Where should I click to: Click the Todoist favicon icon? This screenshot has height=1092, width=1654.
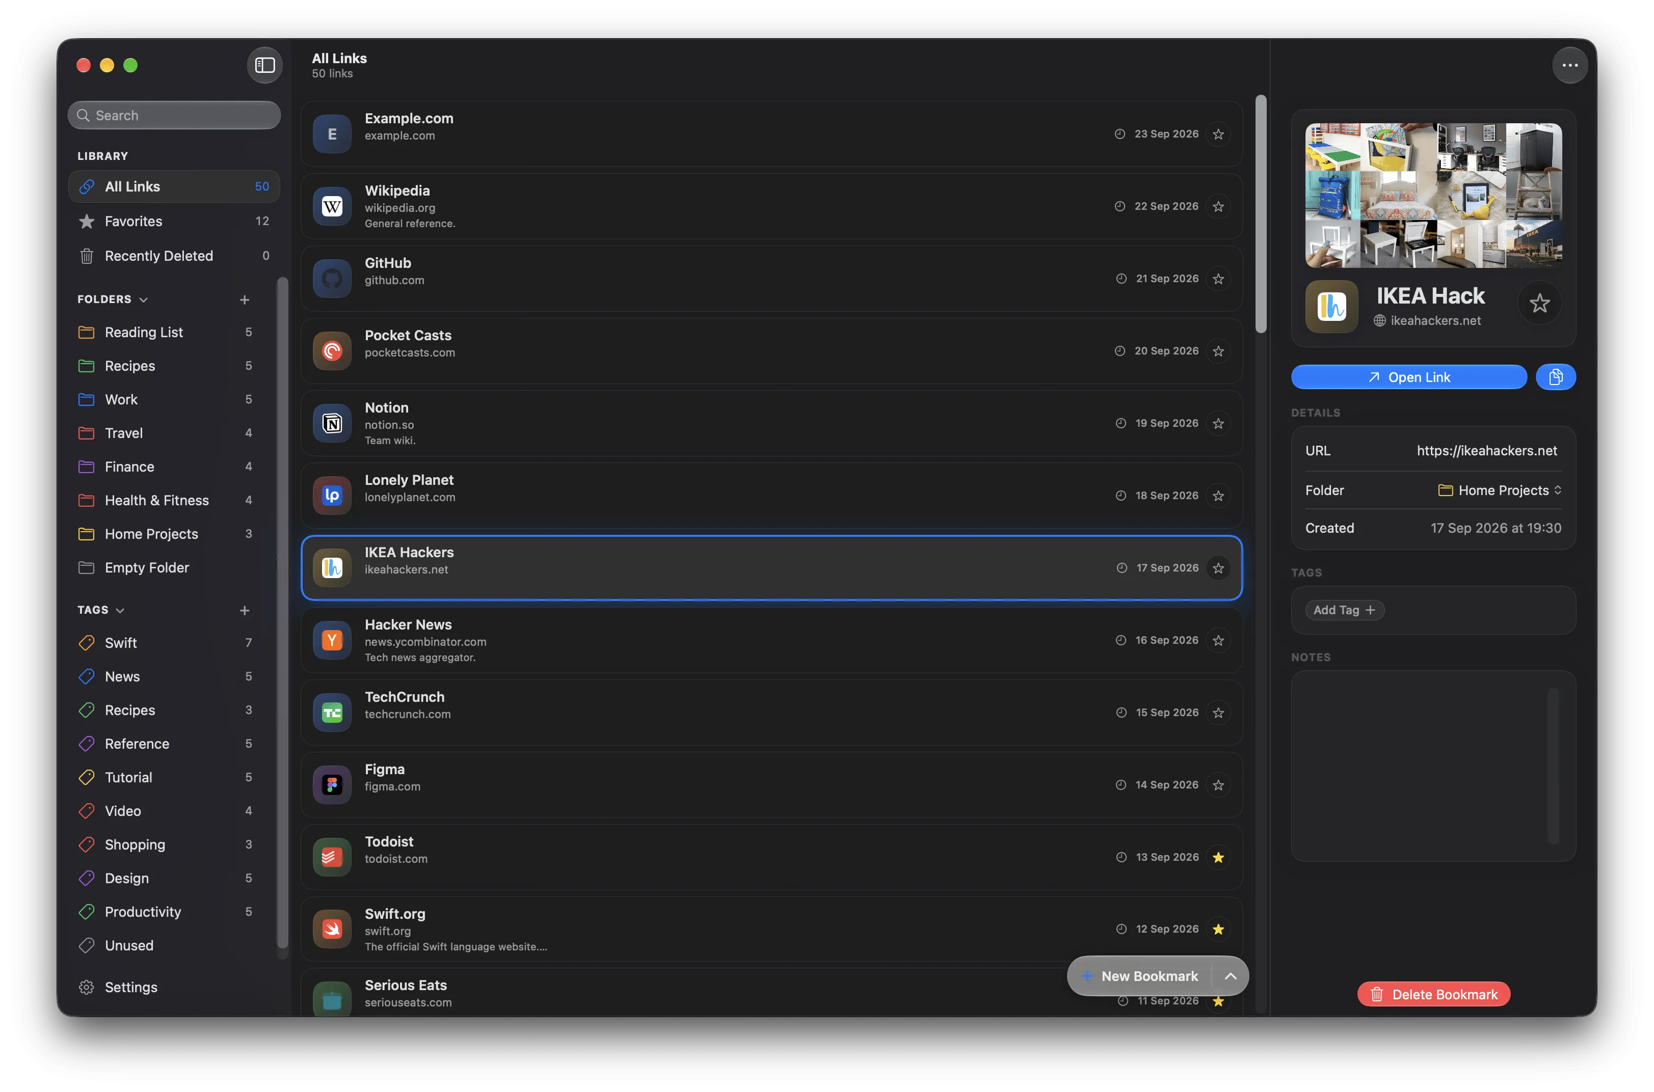coord(332,857)
